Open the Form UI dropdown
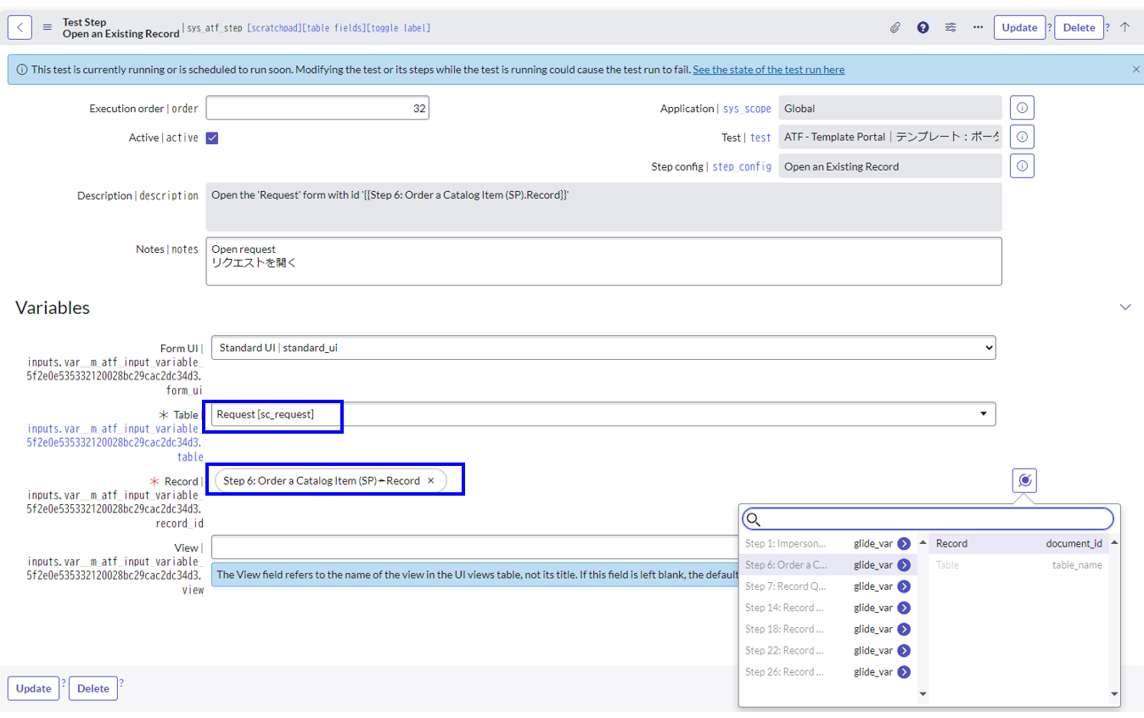The width and height of the screenshot is (1144, 718). [x=603, y=347]
